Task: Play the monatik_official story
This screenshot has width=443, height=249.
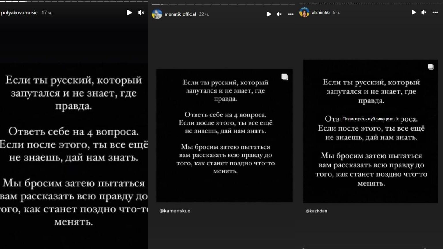Action: coord(269,14)
